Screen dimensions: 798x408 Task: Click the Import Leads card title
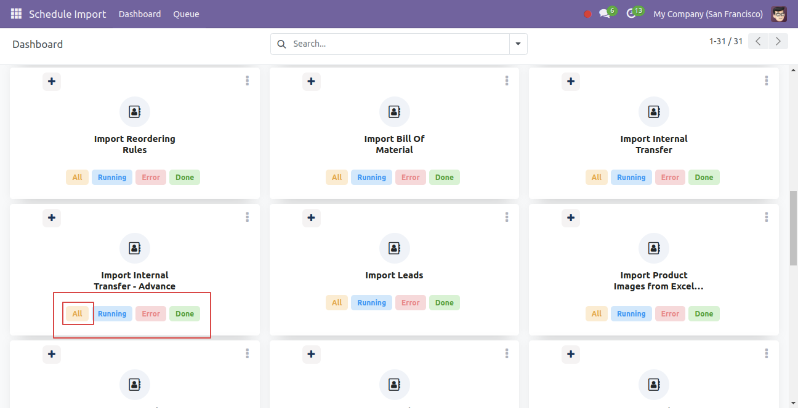point(395,275)
